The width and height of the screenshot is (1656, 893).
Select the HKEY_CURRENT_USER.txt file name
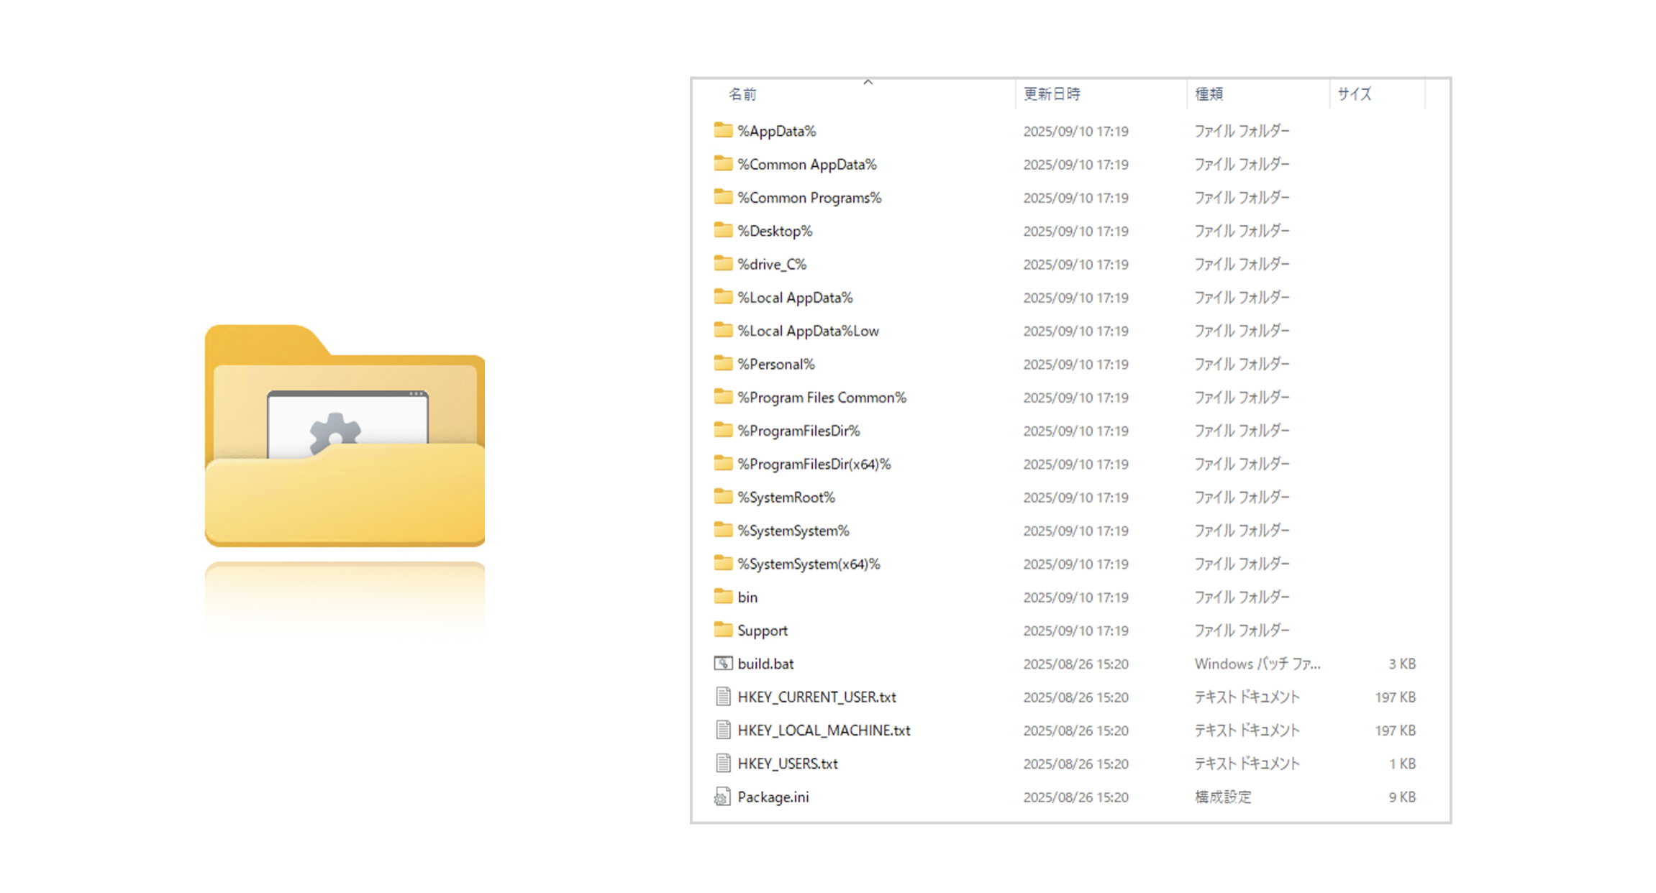816,697
